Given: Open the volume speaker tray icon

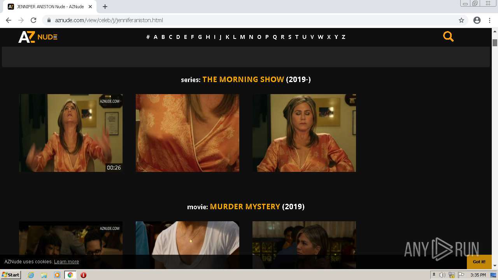Looking at the screenshot, I should pos(442,275).
